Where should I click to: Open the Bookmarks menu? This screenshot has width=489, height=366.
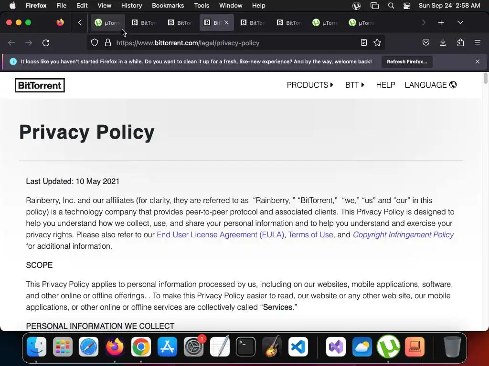(168, 6)
